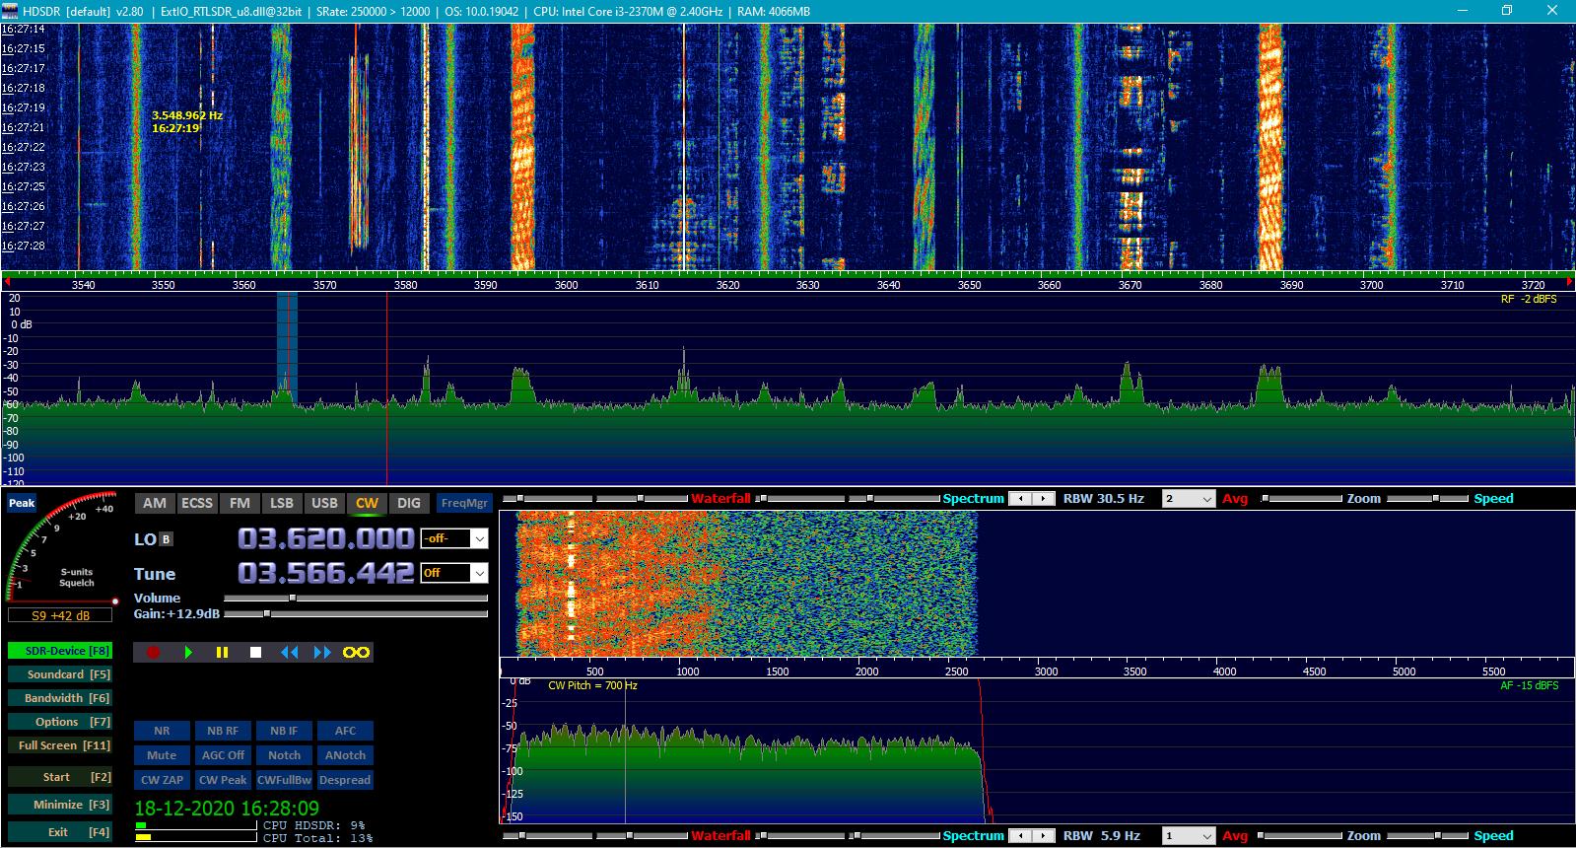Click the right arrow of the lower RBW stepper
Image resolution: width=1576 pixels, height=848 pixels.
pyautogui.click(x=1044, y=836)
